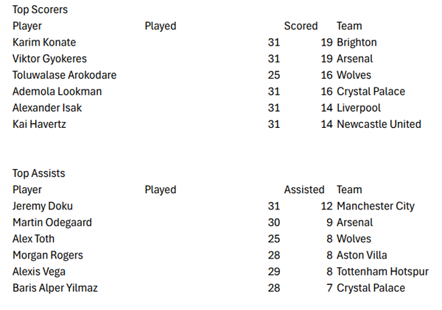The width and height of the screenshot is (442, 310).
Task: Select the Ademola Lookman cell
Action: tap(57, 92)
